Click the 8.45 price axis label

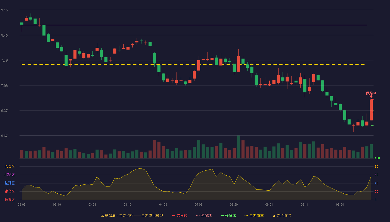(4, 36)
